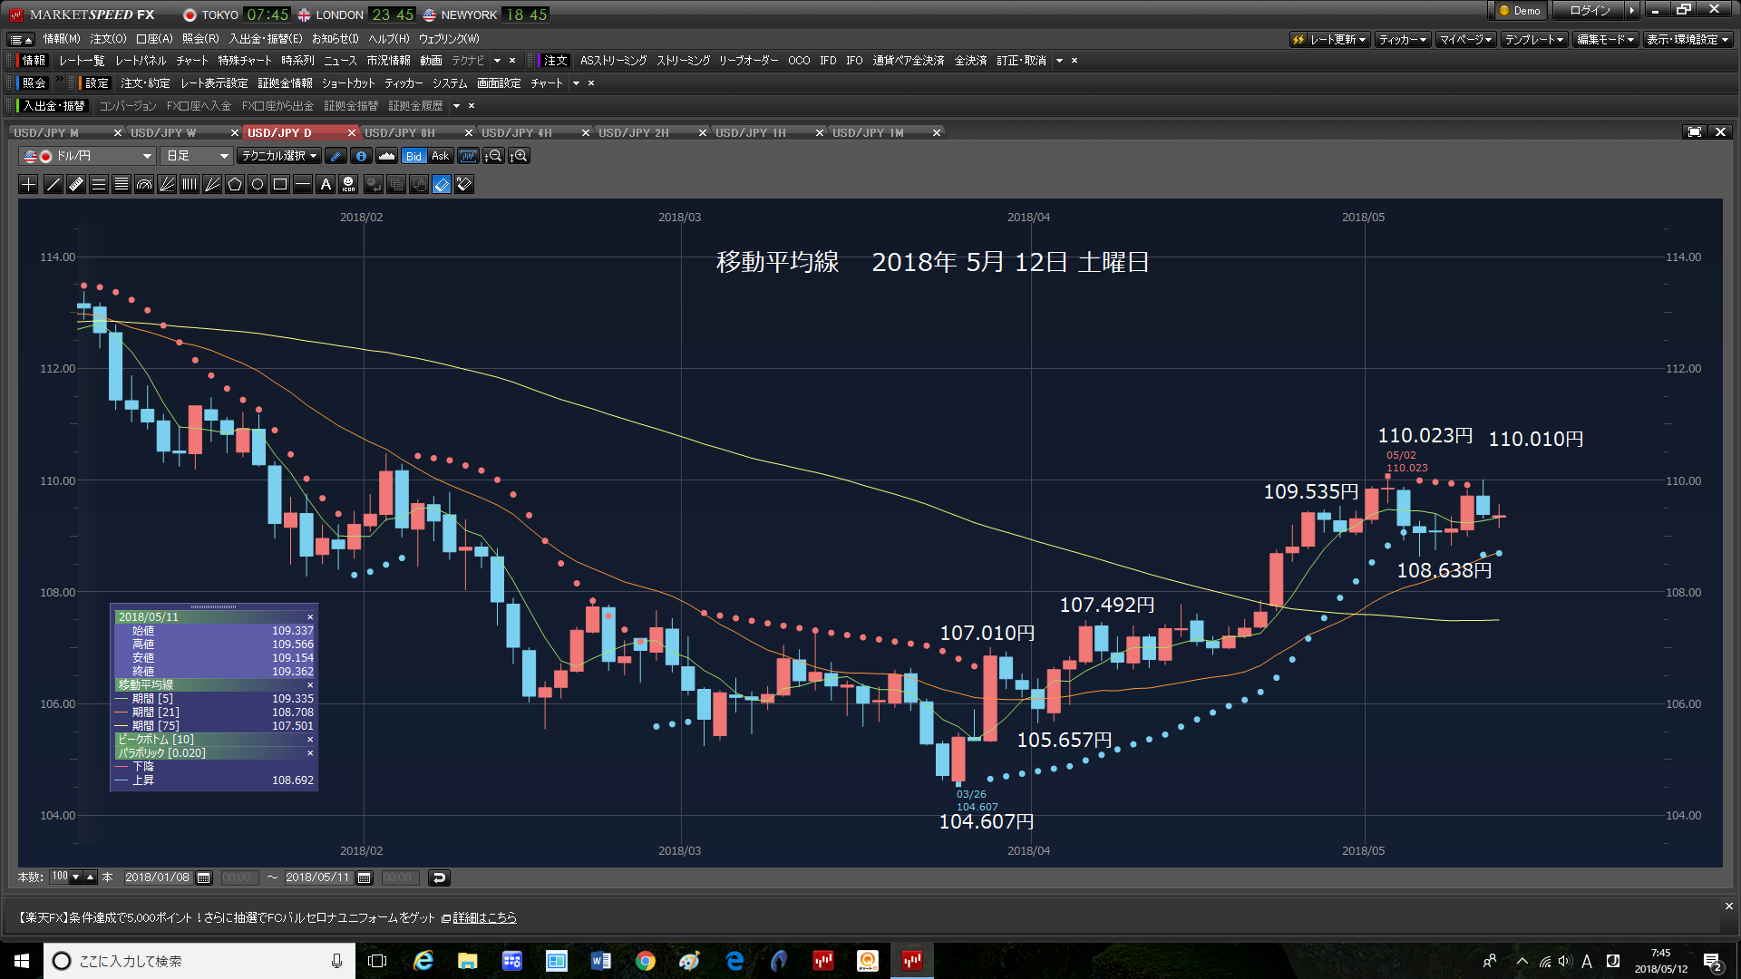Close the 2018/05/11 price info section
The image size is (1741, 979).
click(x=310, y=617)
